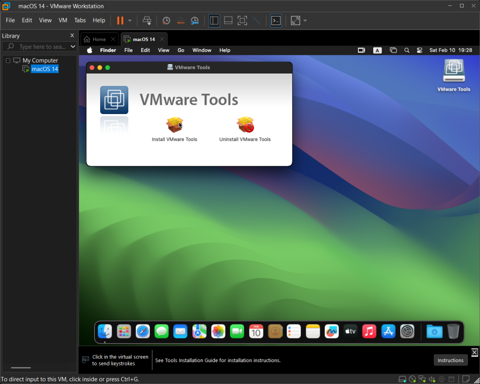Image resolution: width=480 pixels, height=384 pixels.
Task: Click Send Ctrl+Alt+Del toolbar icon
Action: coord(147,21)
